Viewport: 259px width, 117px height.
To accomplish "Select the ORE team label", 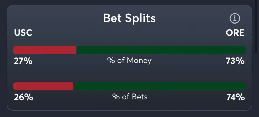I will coord(235,33).
